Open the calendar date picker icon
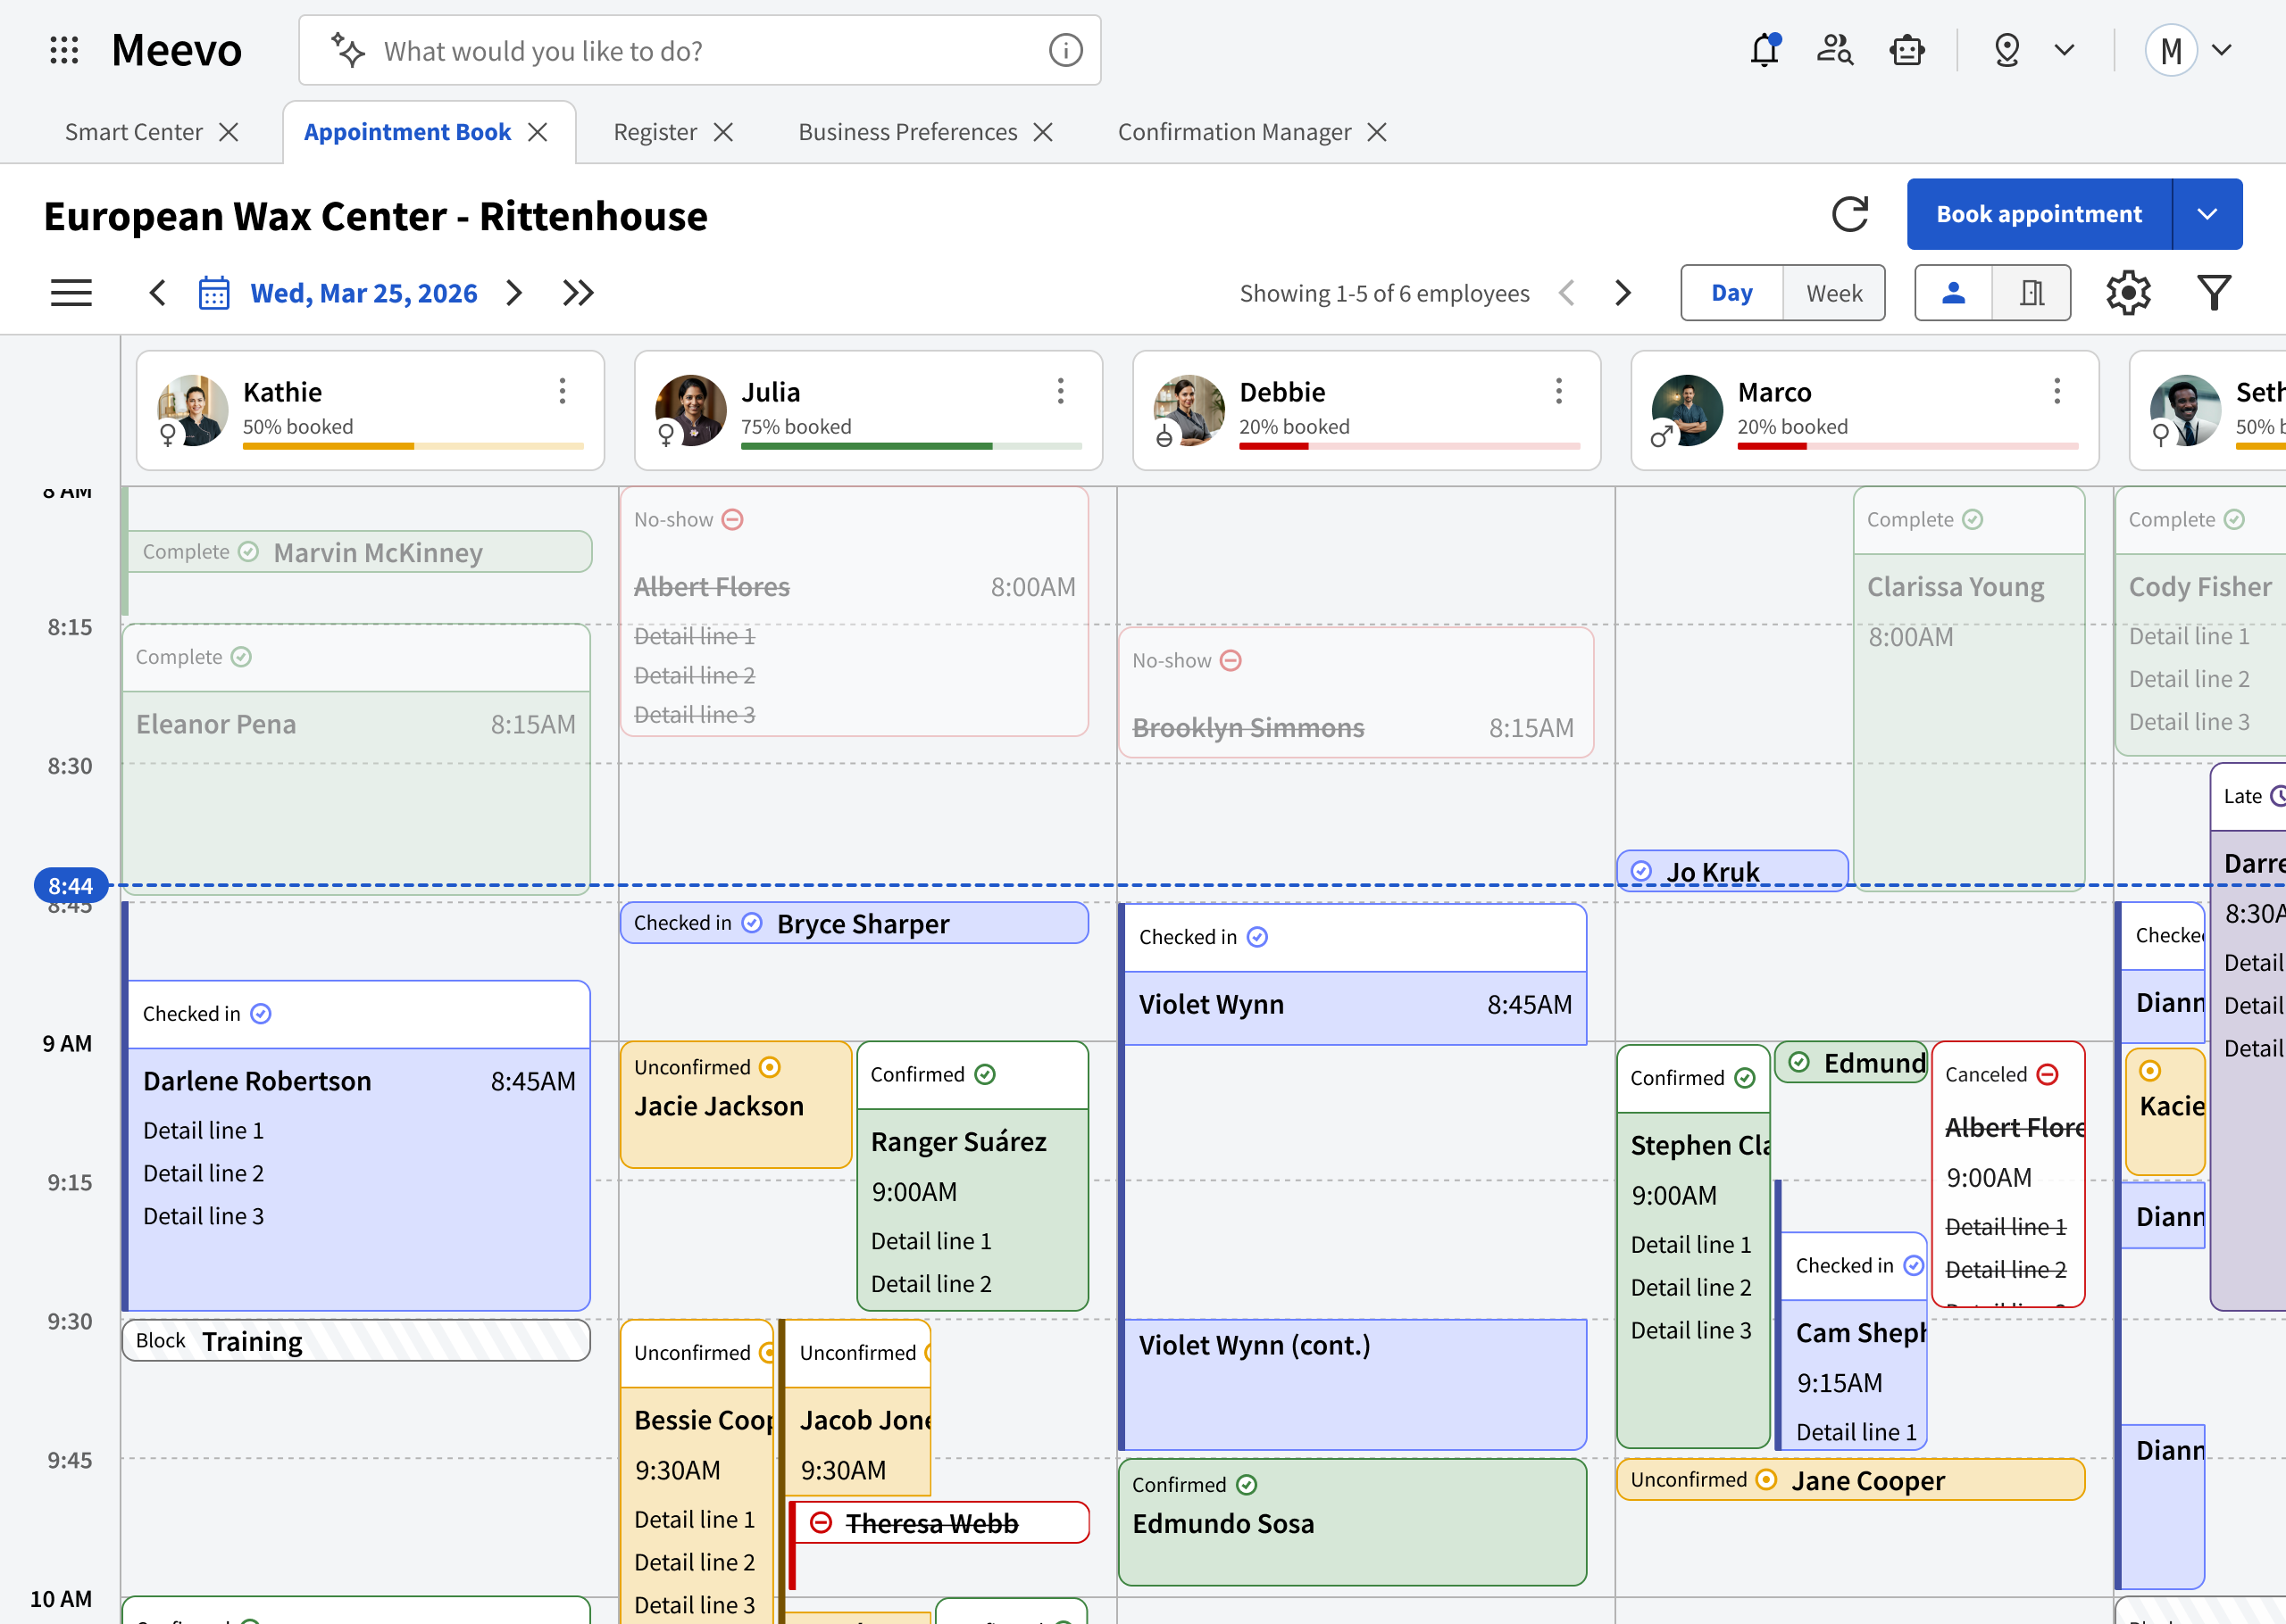 pos(214,293)
